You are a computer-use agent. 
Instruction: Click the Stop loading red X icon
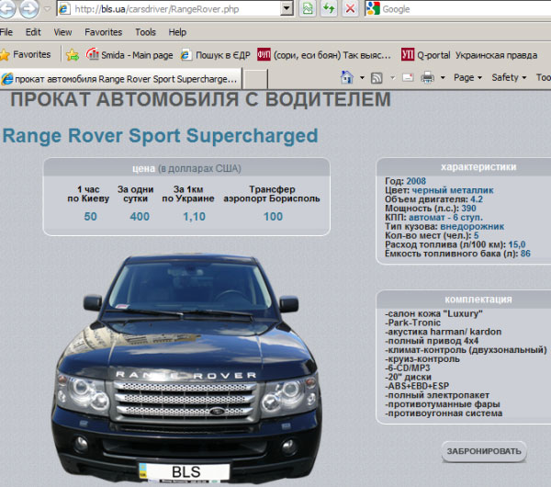click(x=351, y=9)
